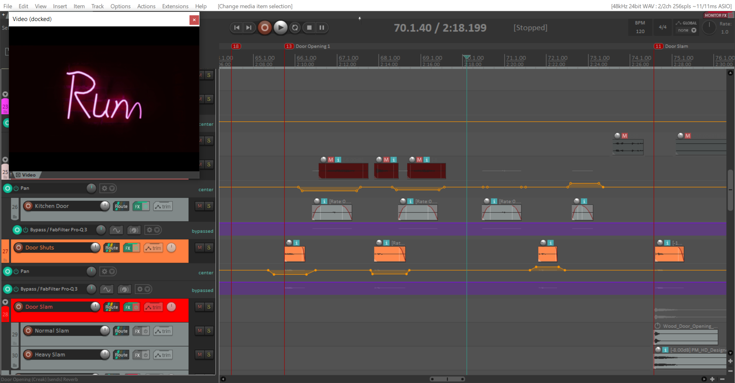
Task: Mute the Door Shuts track
Action: (199, 248)
